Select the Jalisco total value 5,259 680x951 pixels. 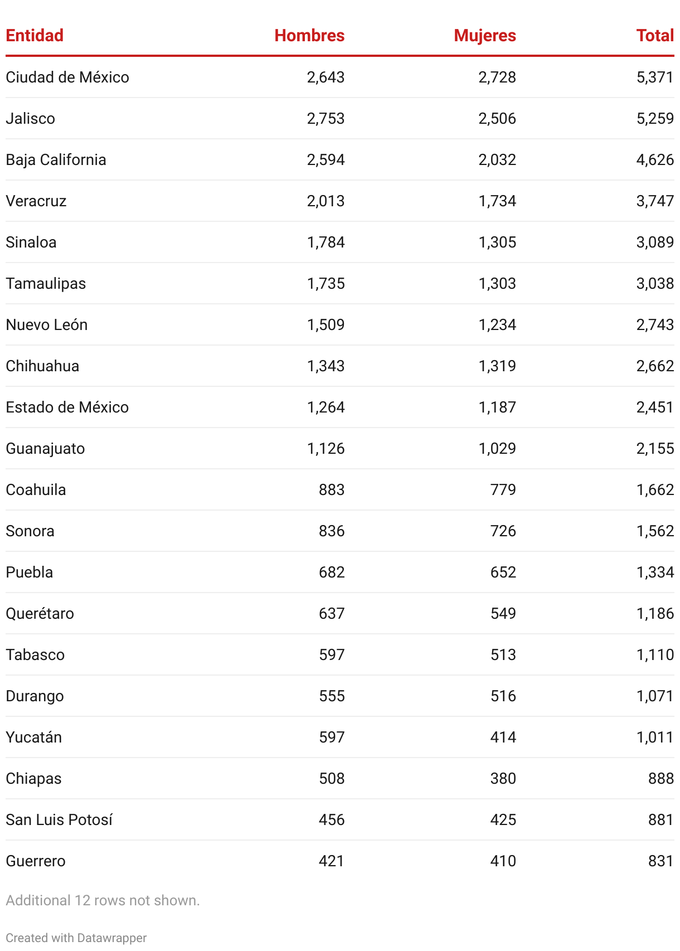pyautogui.click(x=655, y=118)
